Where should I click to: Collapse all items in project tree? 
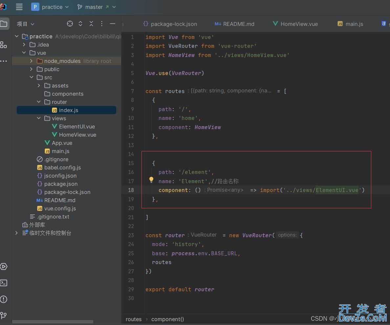point(91,24)
